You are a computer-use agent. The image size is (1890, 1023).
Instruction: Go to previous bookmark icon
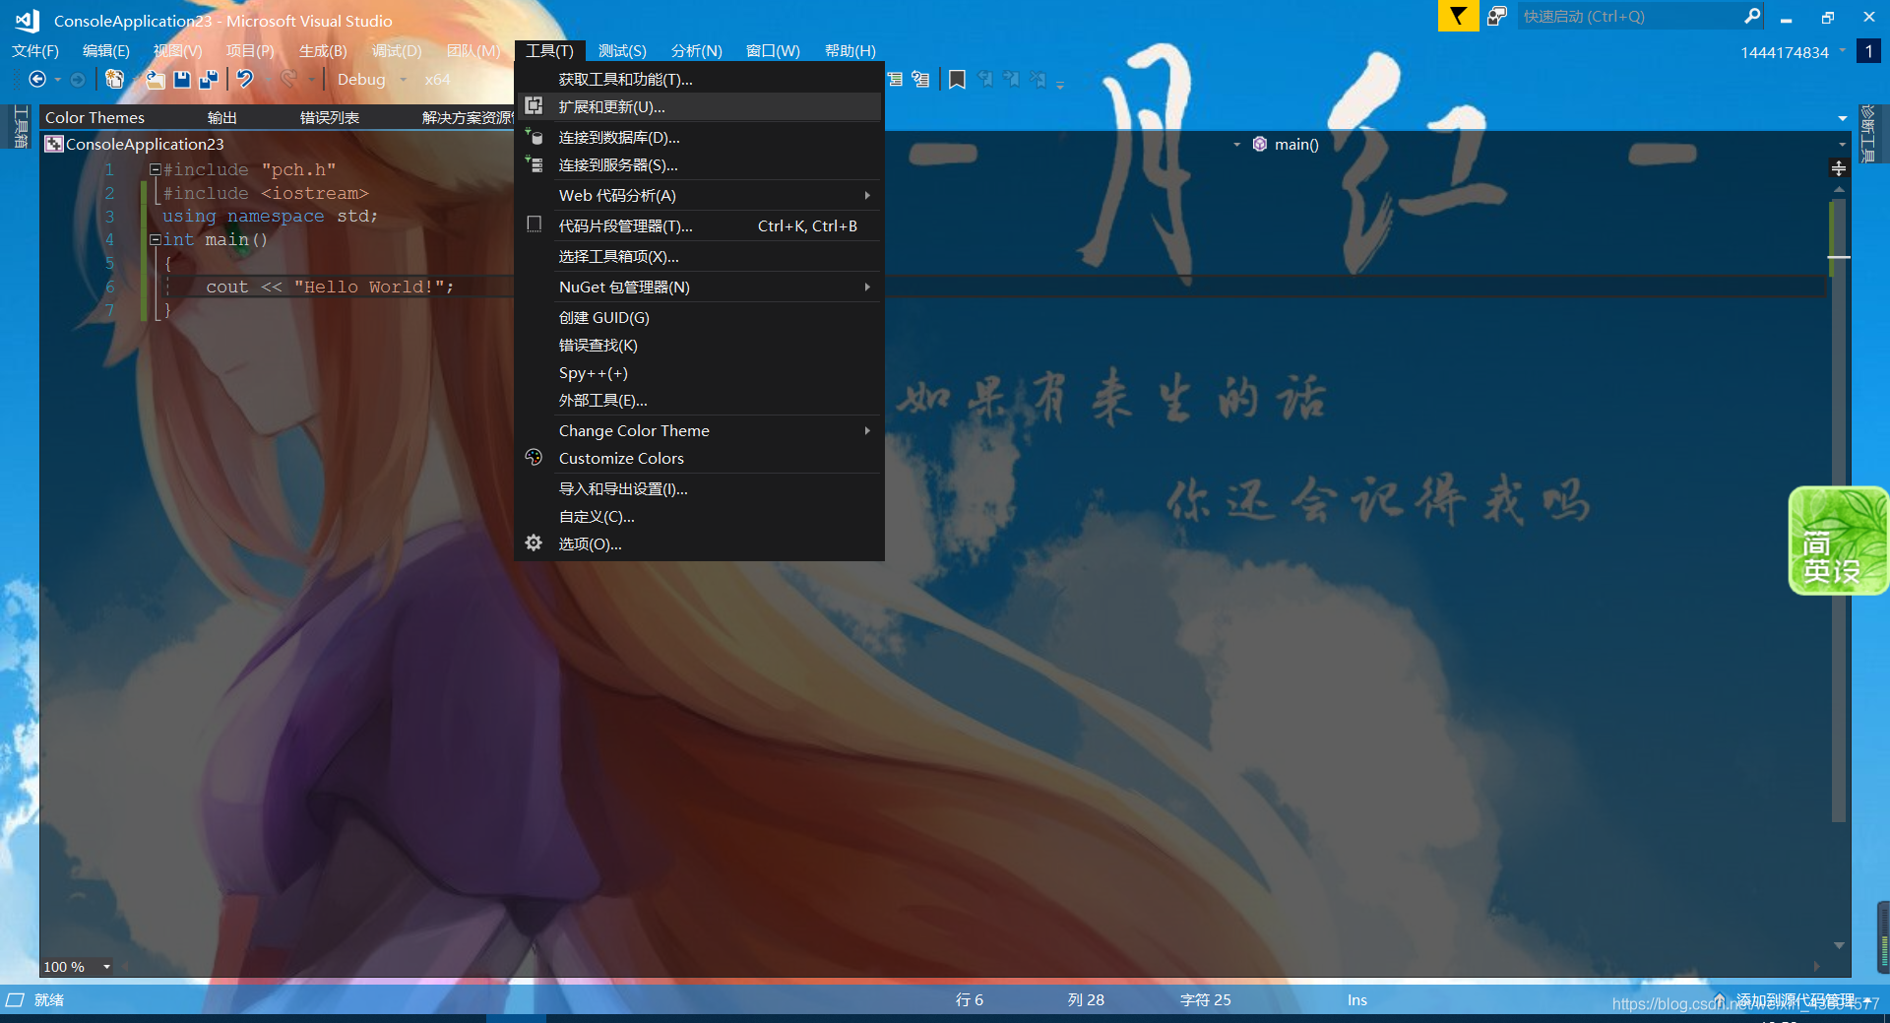coord(985,79)
